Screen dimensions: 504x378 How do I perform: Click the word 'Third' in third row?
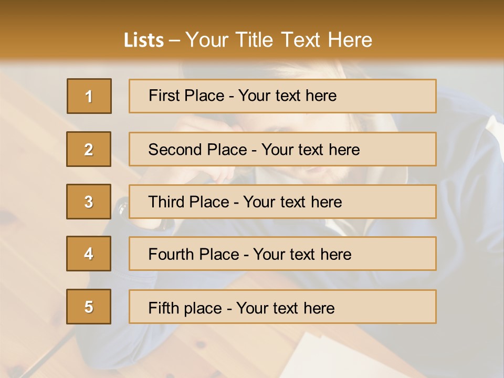click(167, 202)
